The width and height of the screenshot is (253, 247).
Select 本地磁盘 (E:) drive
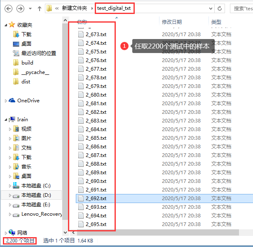click(36, 205)
